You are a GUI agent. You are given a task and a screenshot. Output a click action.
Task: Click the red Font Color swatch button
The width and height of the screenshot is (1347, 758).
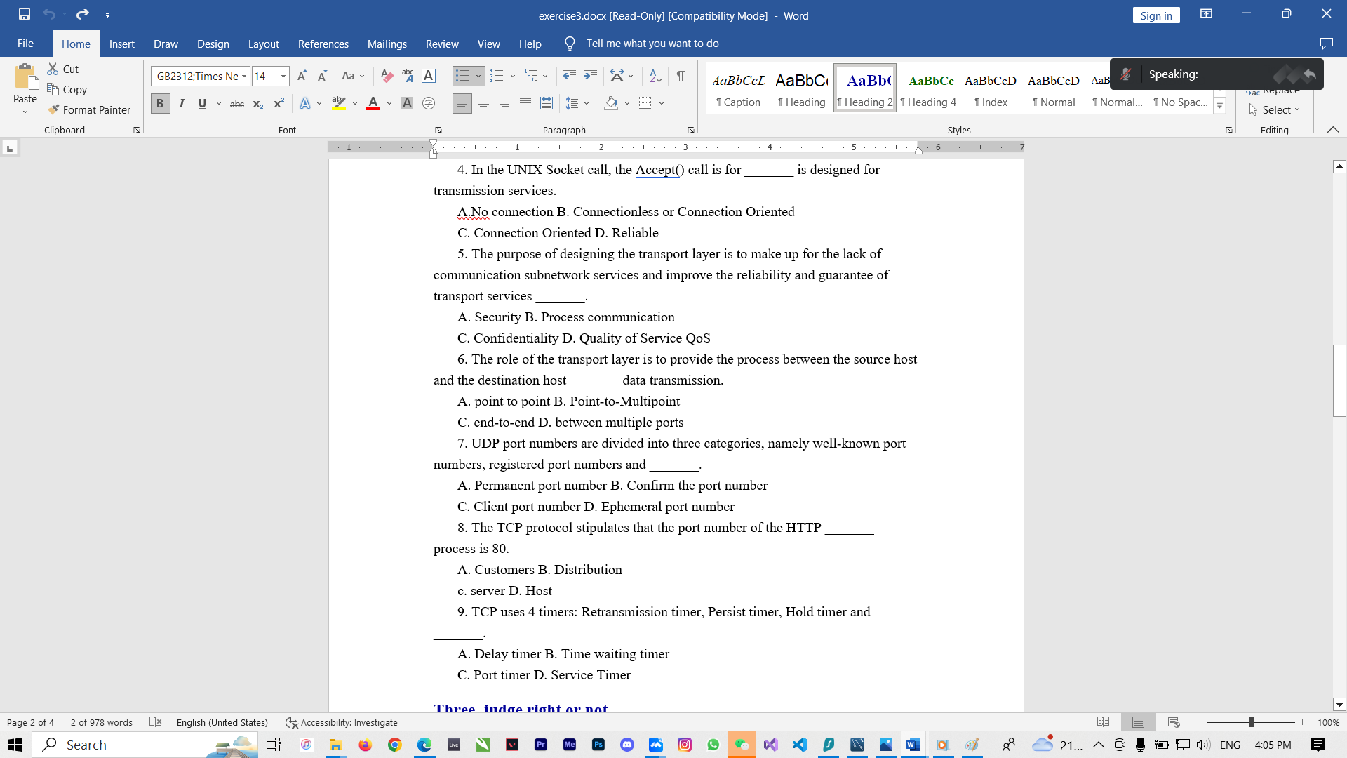(373, 104)
